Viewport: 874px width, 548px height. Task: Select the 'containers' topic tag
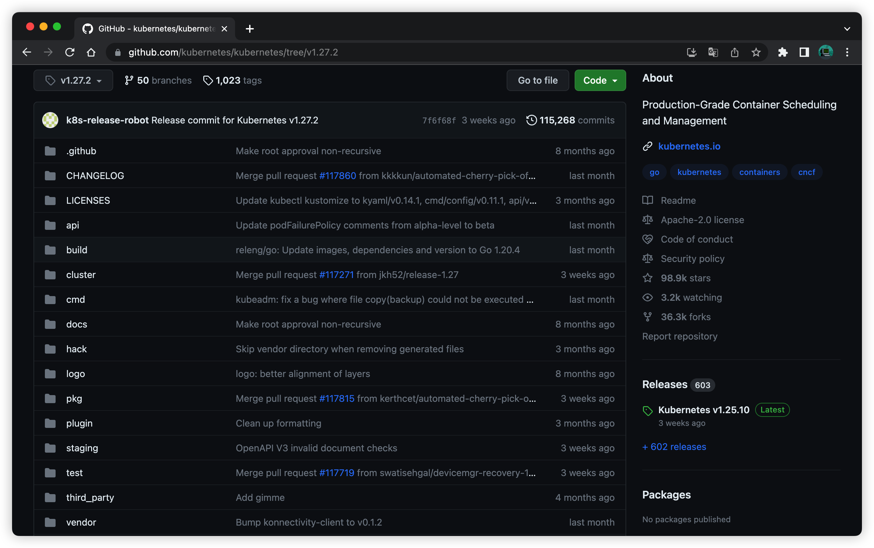click(759, 172)
